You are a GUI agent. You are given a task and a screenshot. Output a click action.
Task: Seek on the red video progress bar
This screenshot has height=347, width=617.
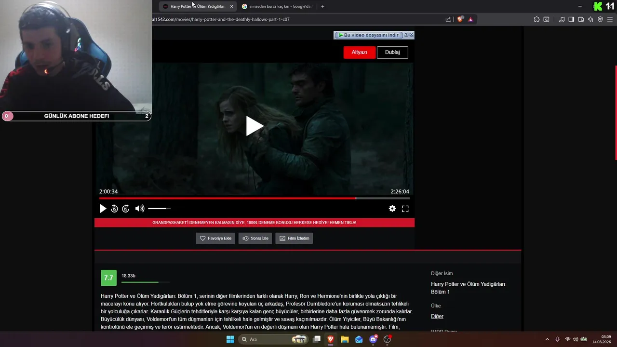255,198
